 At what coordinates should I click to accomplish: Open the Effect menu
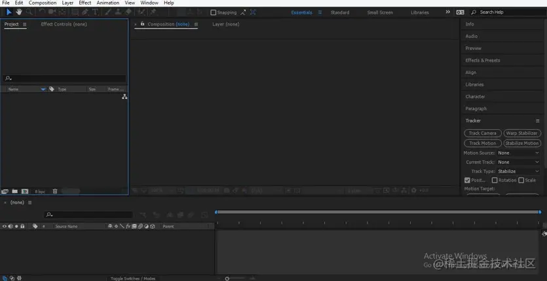point(85,3)
